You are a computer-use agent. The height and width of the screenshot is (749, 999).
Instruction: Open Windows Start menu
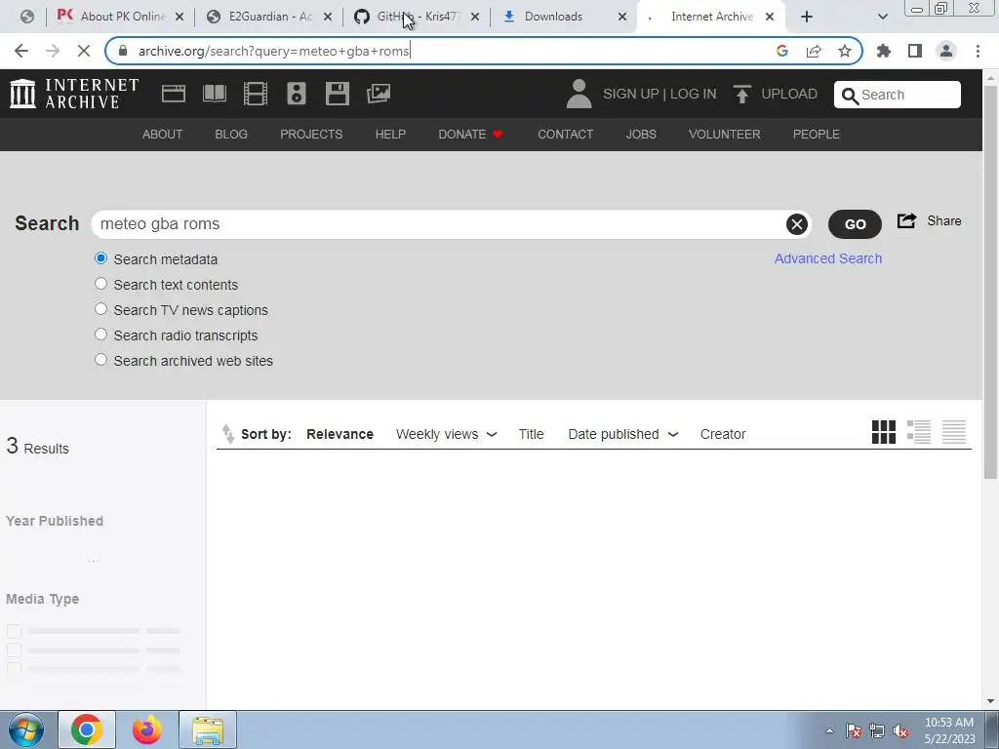26,729
